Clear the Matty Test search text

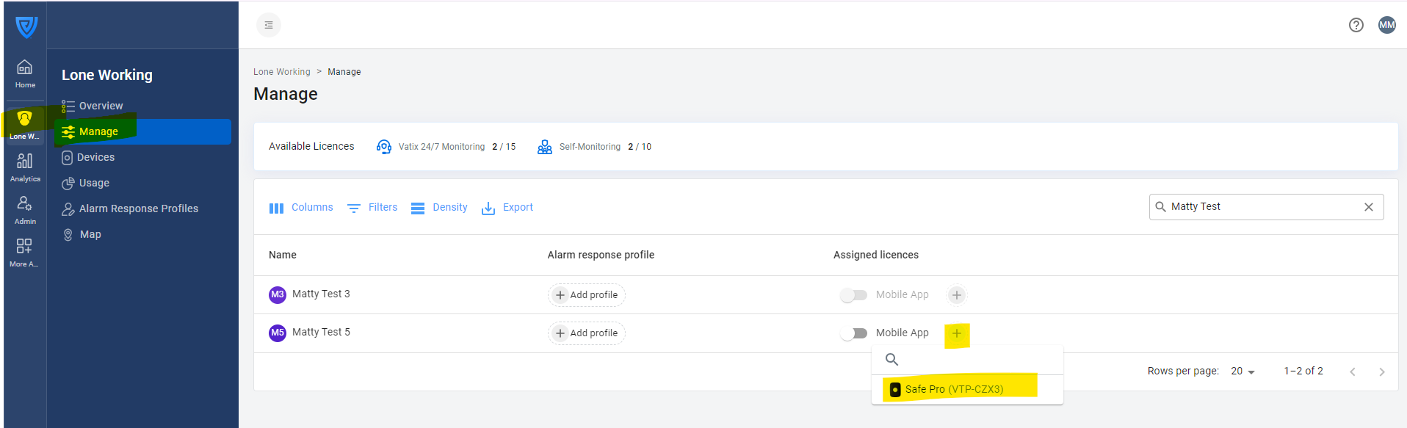(1368, 207)
